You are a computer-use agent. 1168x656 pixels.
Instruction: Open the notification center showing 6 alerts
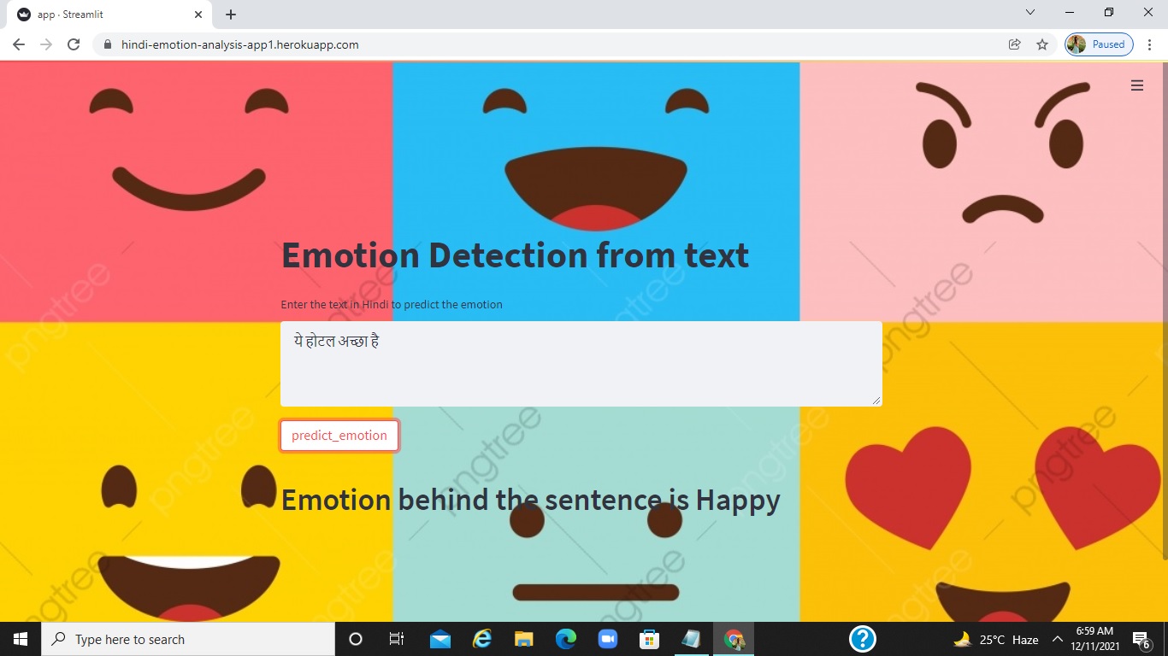pyautogui.click(x=1141, y=639)
